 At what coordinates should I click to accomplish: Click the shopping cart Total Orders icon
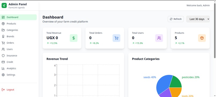[x=116, y=38]
